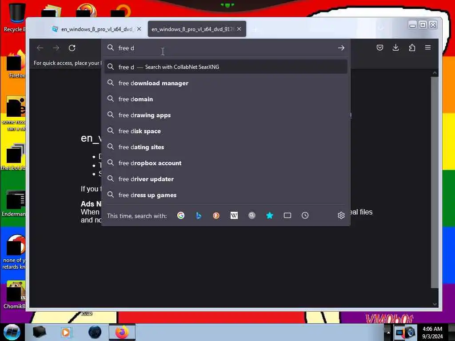Search this time with Google

(x=181, y=215)
